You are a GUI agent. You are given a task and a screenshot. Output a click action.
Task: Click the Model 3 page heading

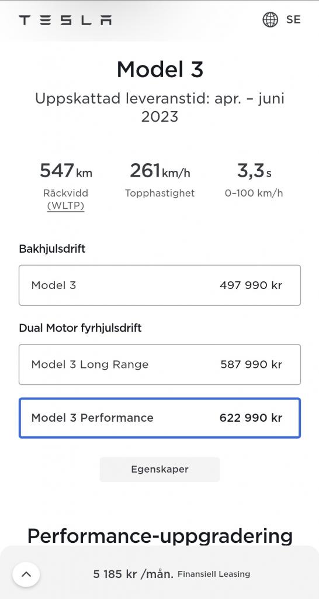pyautogui.click(x=160, y=70)
